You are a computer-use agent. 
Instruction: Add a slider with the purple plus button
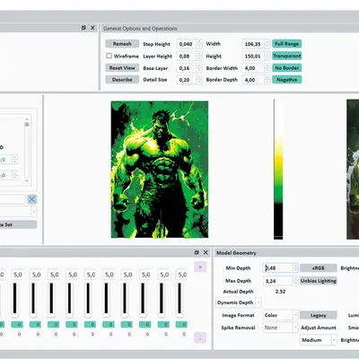(x=200, y=267)
